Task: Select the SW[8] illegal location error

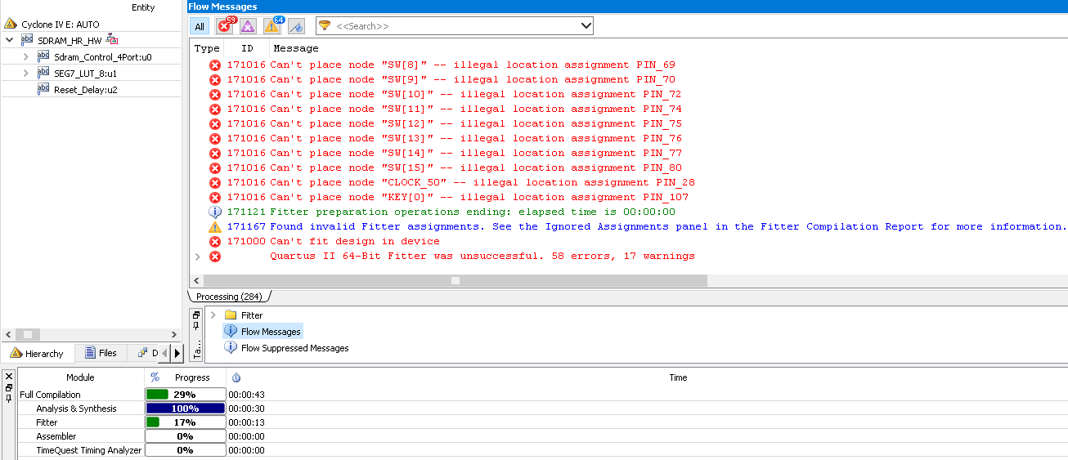Action: tap(473, 65)
